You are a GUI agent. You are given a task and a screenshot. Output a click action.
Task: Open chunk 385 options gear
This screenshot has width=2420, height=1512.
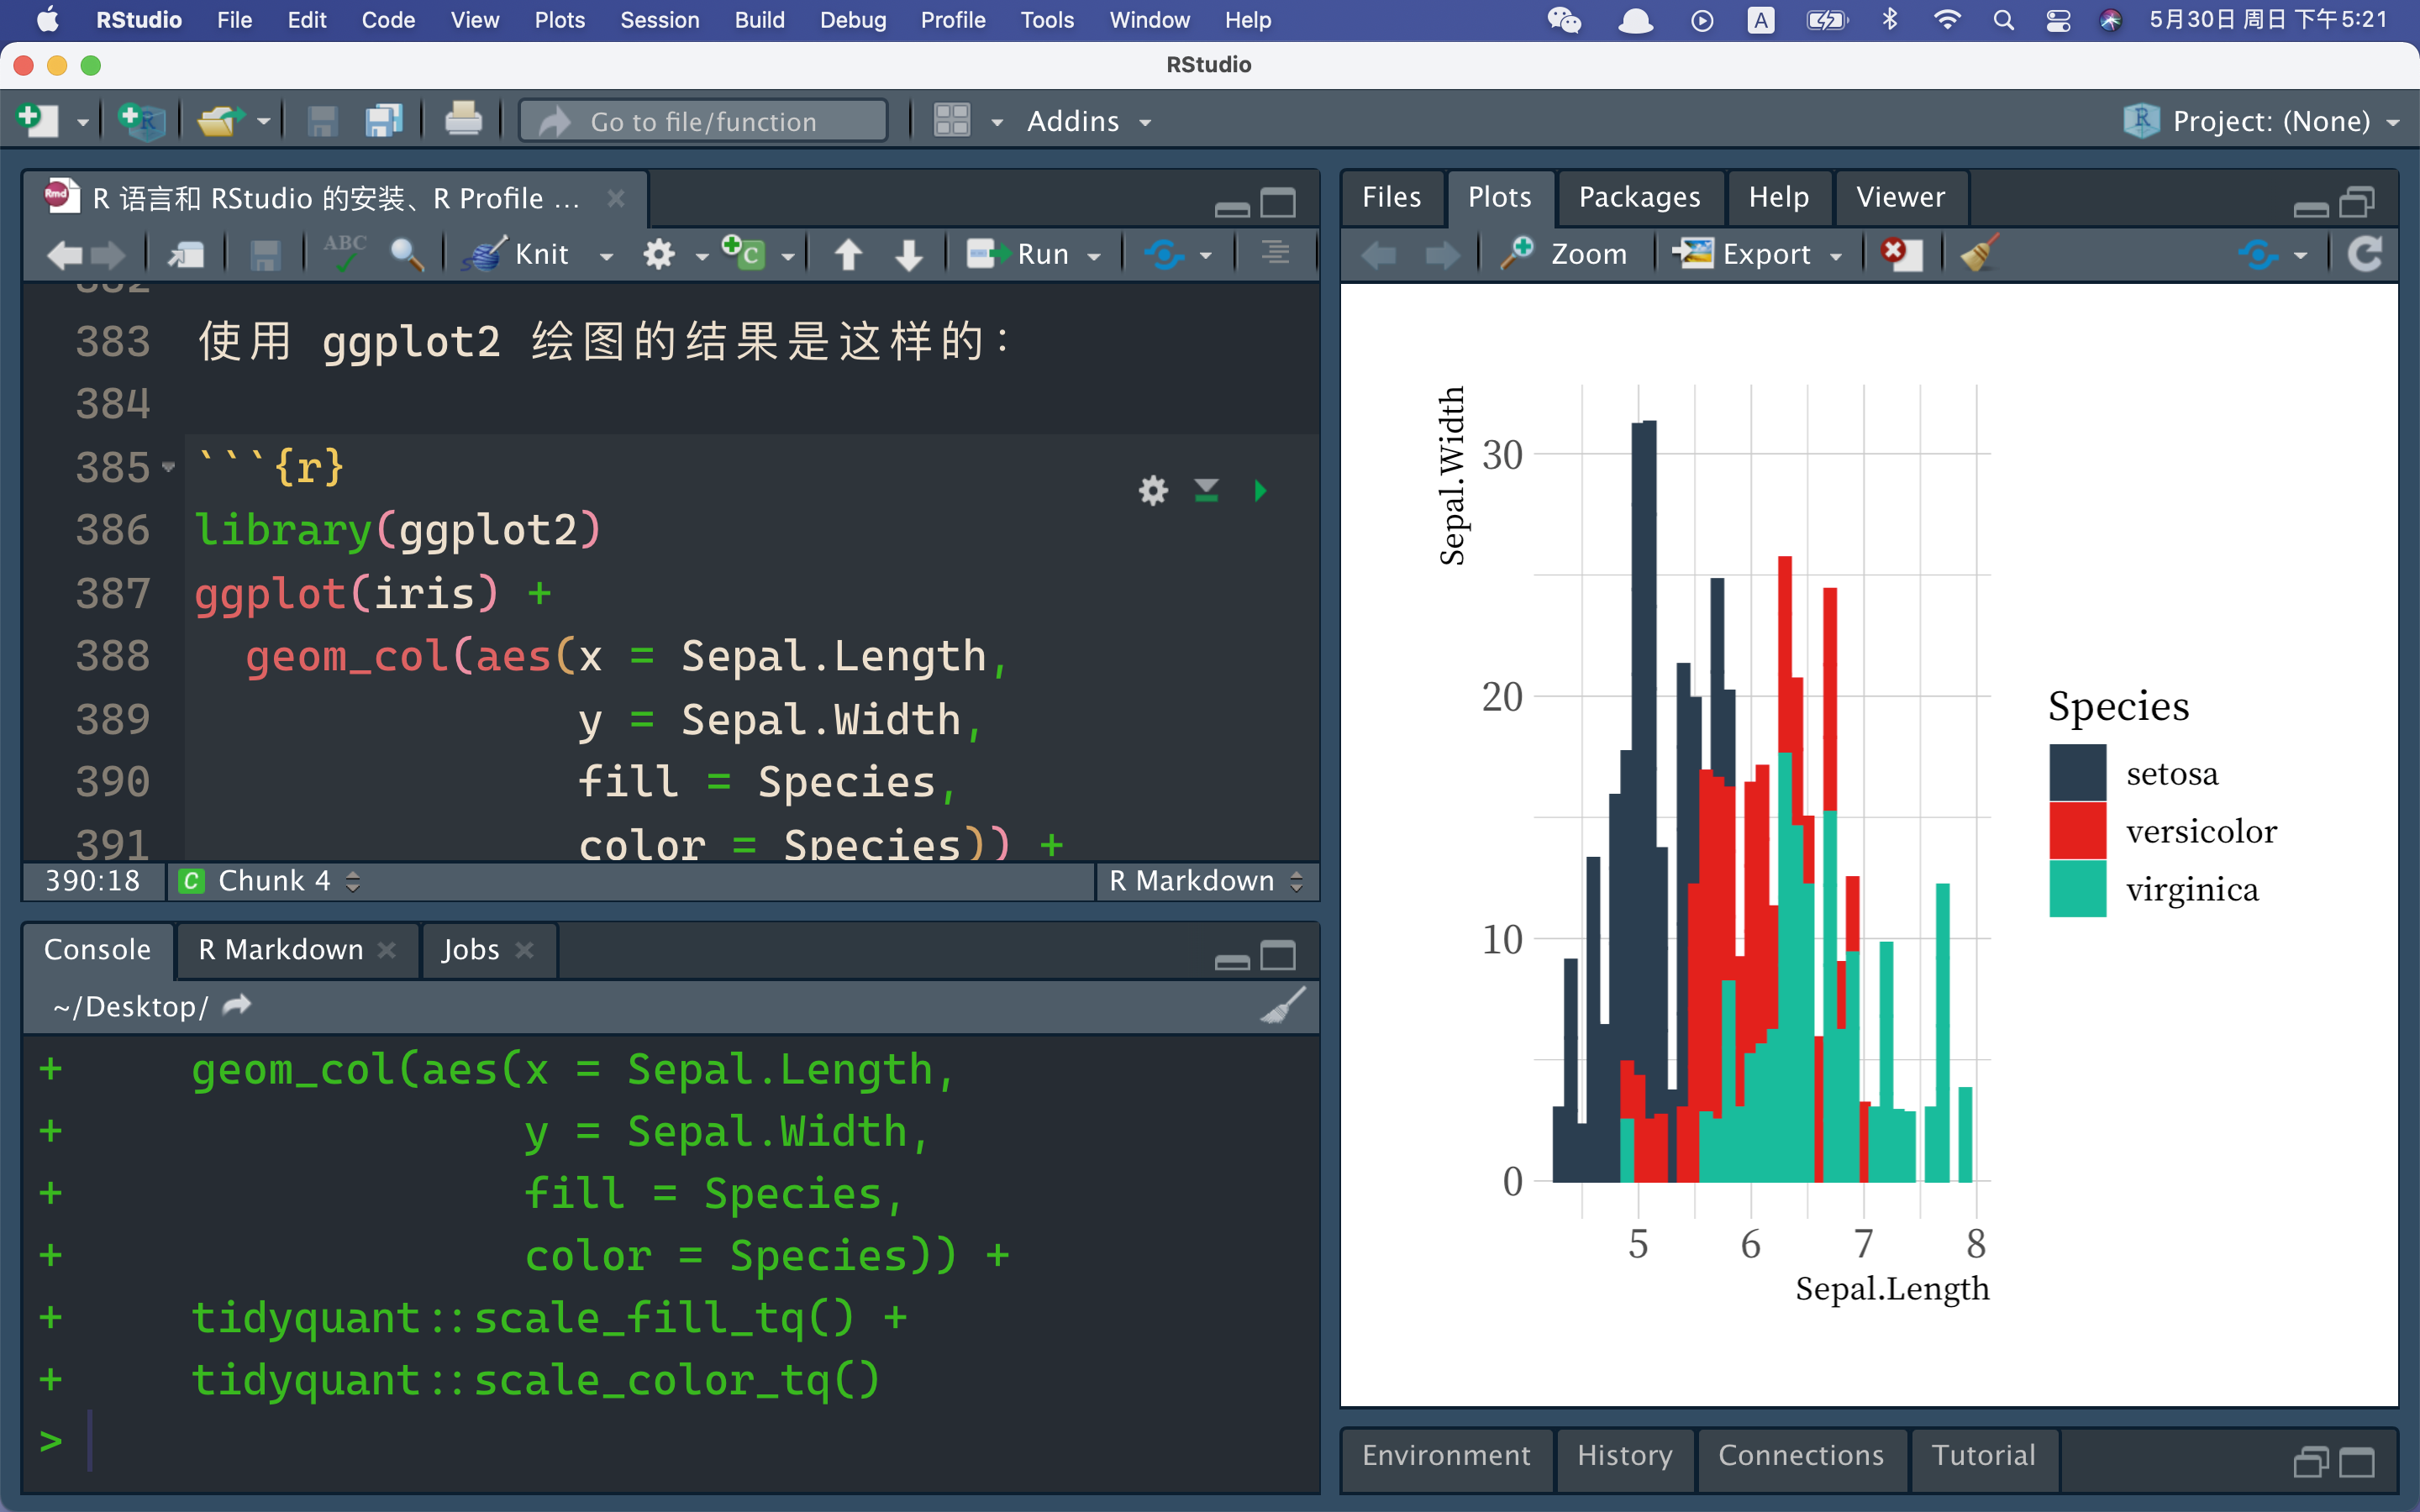point(1153,490)
